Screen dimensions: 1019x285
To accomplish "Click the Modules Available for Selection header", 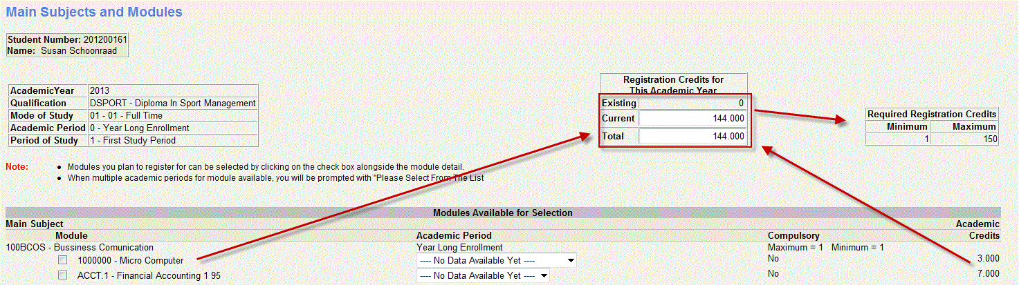I will coord(502,213).
